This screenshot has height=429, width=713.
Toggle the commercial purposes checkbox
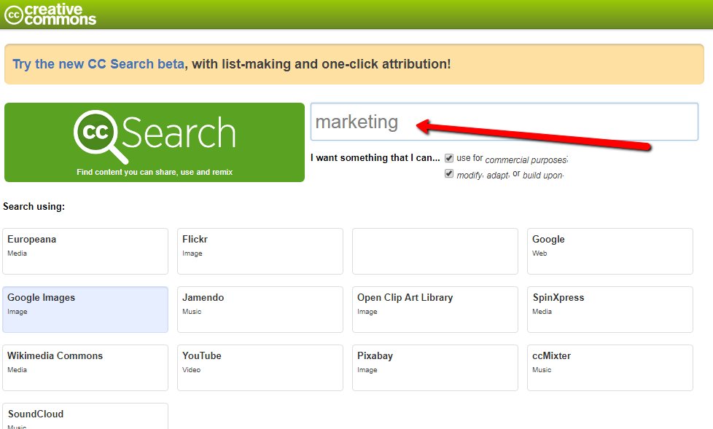point(449,158)
